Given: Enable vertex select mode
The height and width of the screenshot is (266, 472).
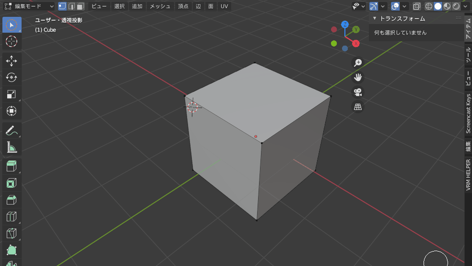Looking at the screenshot, I should coord(62,6).
